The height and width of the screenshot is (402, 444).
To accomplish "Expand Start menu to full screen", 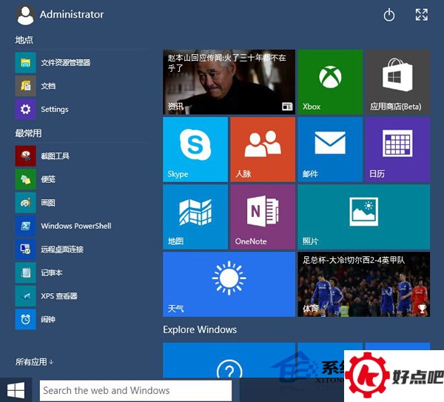I will click(422, 15).
